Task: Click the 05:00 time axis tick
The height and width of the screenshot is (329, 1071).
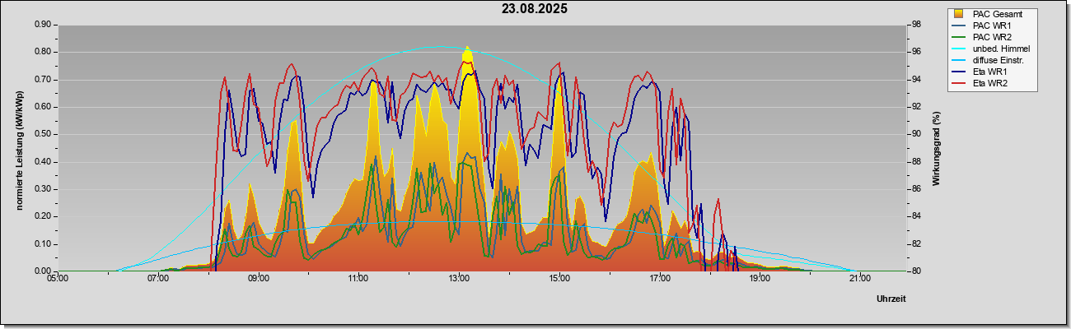Action: pos(58,279)
